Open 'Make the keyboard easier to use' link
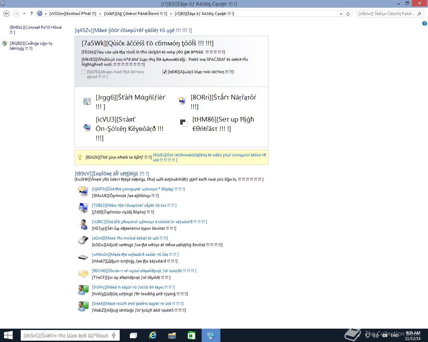 point(135,254)
